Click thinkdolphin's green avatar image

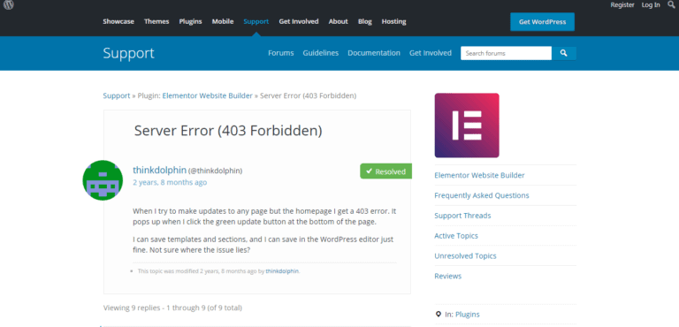coord(103,180)
